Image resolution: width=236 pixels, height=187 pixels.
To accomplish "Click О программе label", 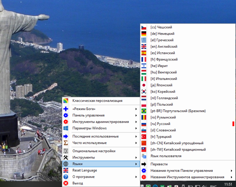I will coord(84,177).
